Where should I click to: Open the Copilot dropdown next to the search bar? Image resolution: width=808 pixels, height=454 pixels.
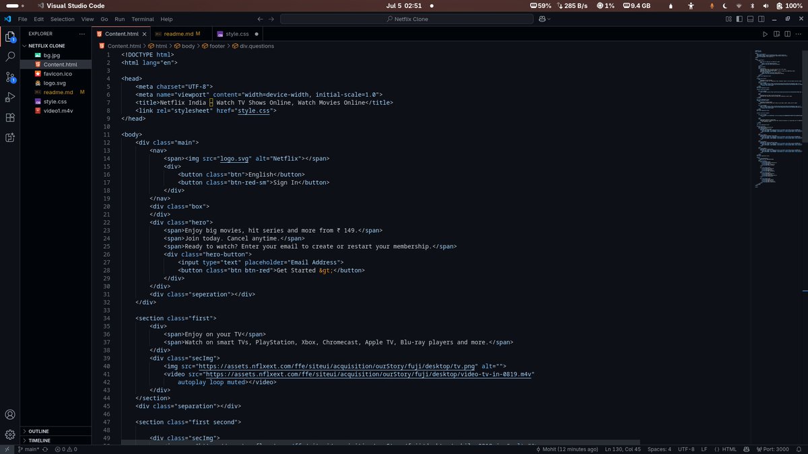pos(543,19)
